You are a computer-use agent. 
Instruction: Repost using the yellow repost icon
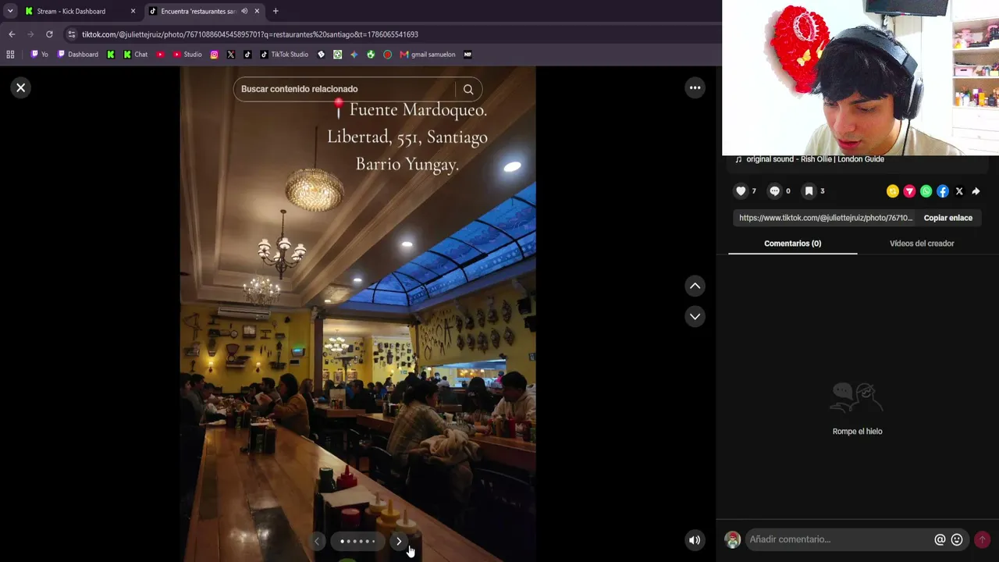[893, 191]
